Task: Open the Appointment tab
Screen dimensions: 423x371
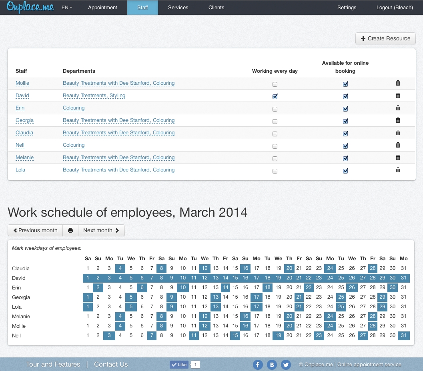Action: (102, 8)
